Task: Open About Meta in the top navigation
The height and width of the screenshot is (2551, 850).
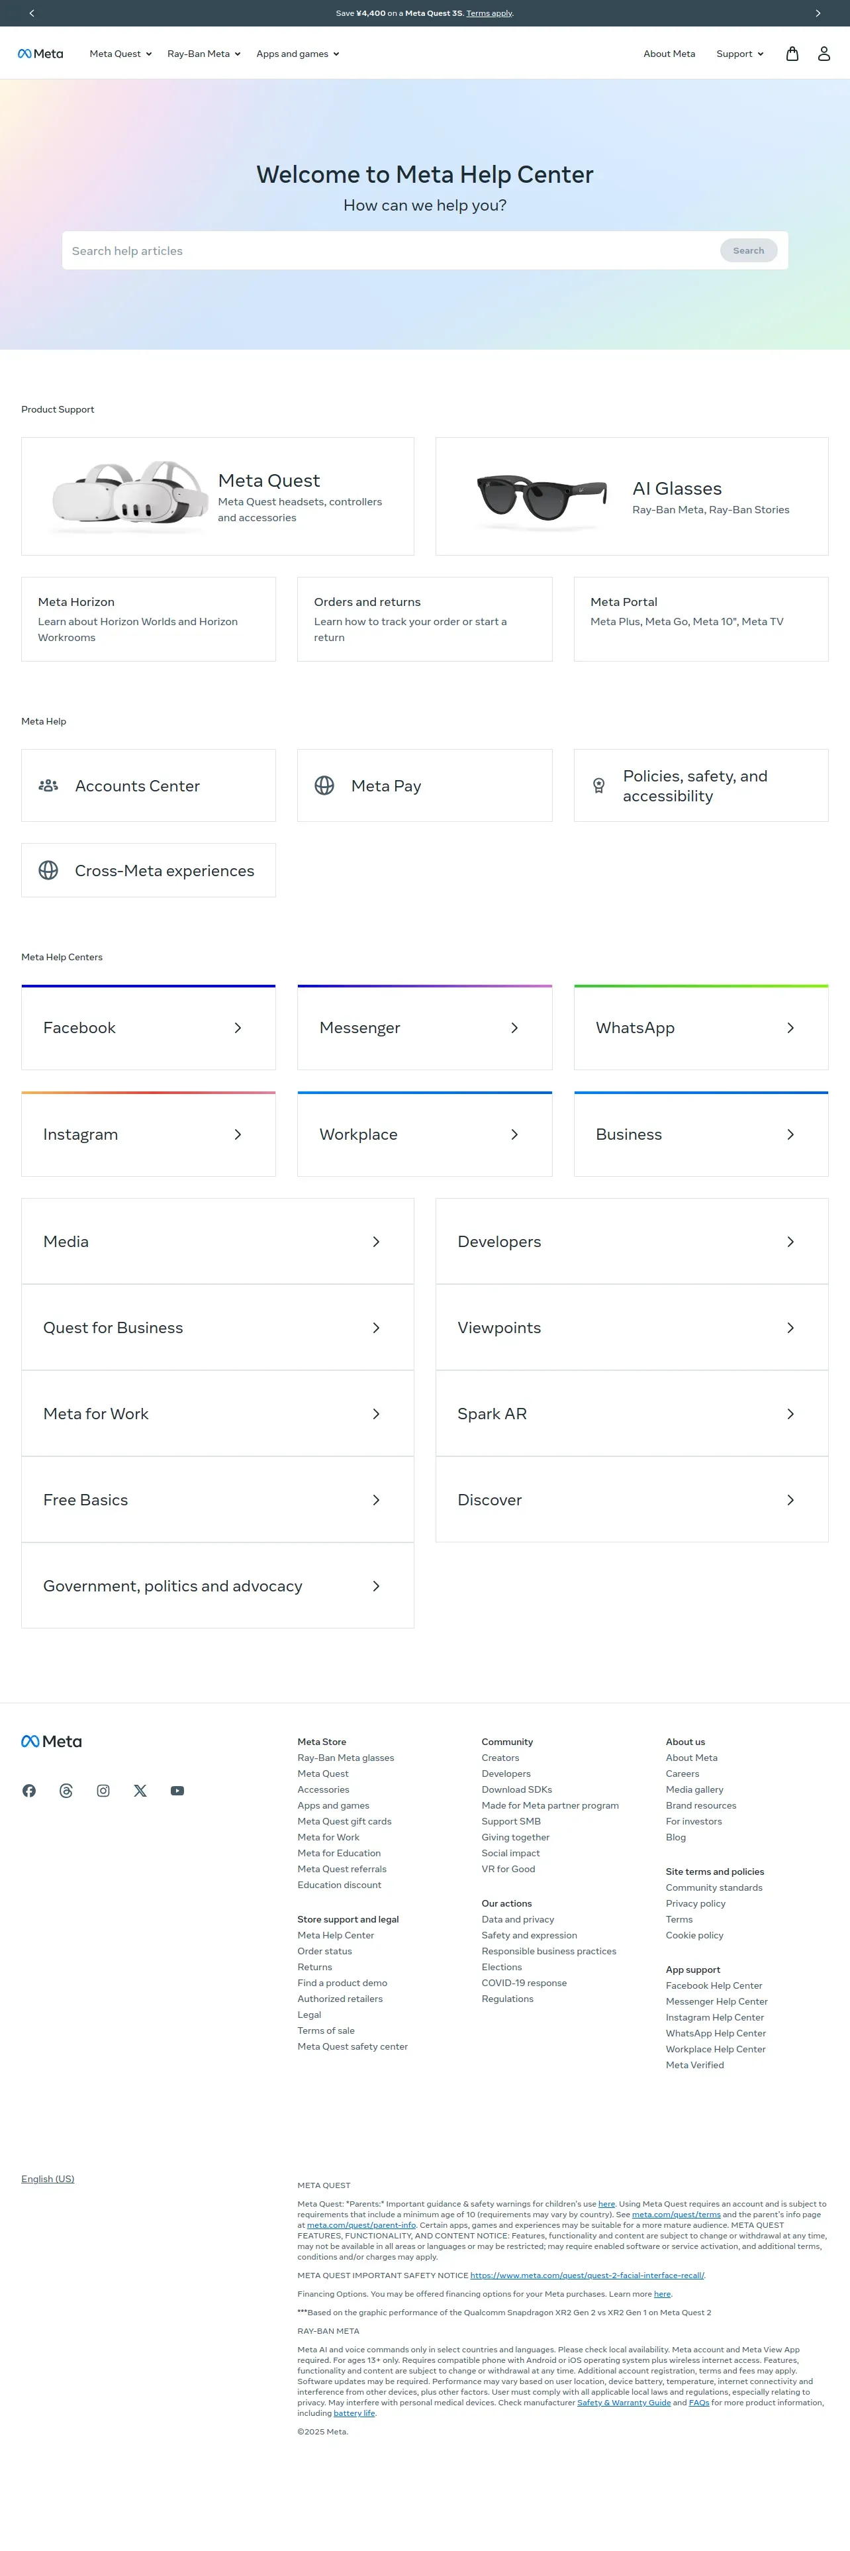Action: pos(669,54)
